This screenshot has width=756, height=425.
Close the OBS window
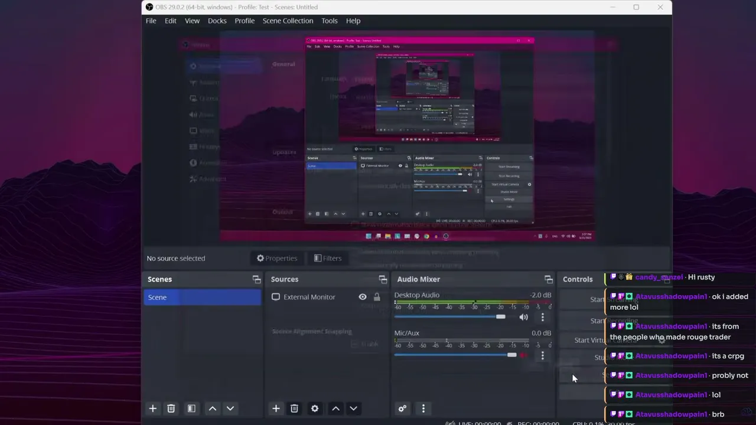pyautogui.click(x=660, y=7)
